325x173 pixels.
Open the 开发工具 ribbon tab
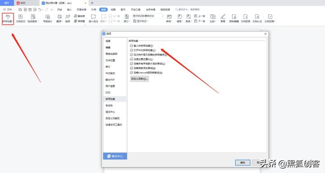[136, 9]
